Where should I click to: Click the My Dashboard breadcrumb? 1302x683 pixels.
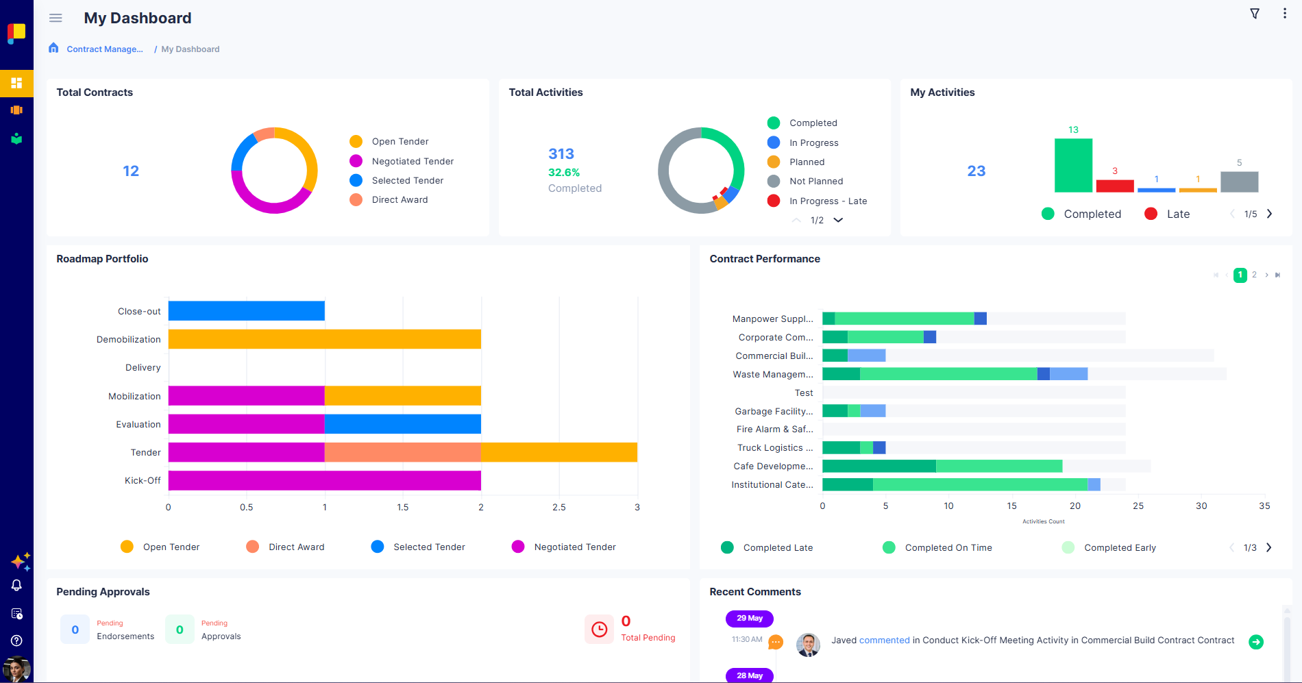pos(191,49)
